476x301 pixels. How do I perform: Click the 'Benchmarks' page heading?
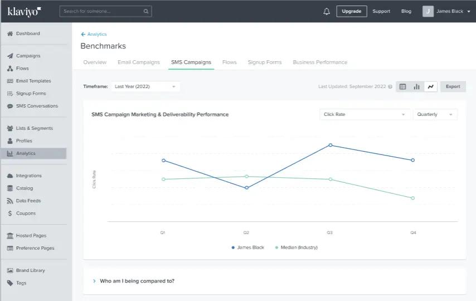click(103, 46)
